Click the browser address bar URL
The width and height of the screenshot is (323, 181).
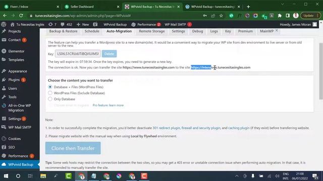coord(83,16)
